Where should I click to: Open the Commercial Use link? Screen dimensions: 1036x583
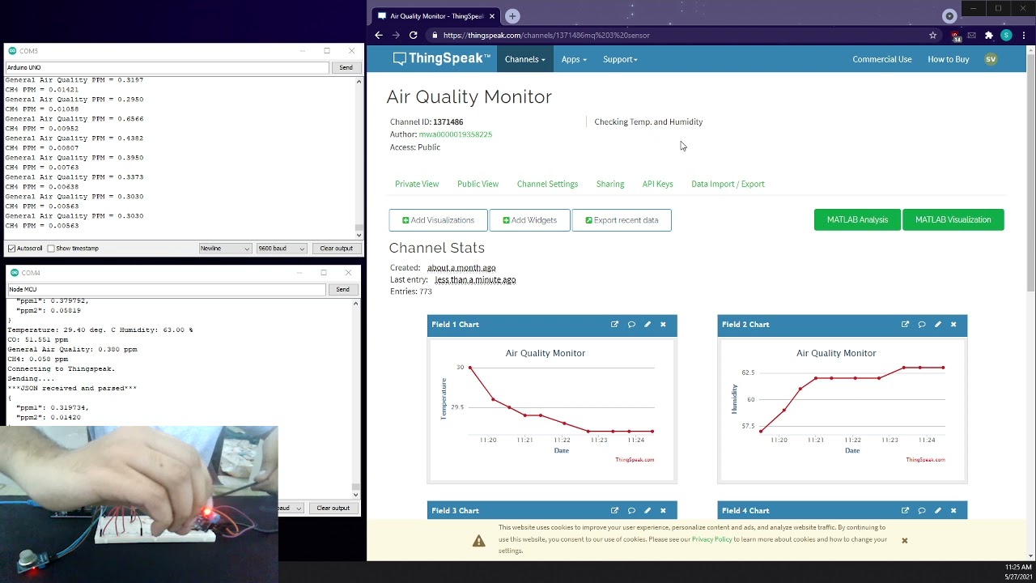882,59
